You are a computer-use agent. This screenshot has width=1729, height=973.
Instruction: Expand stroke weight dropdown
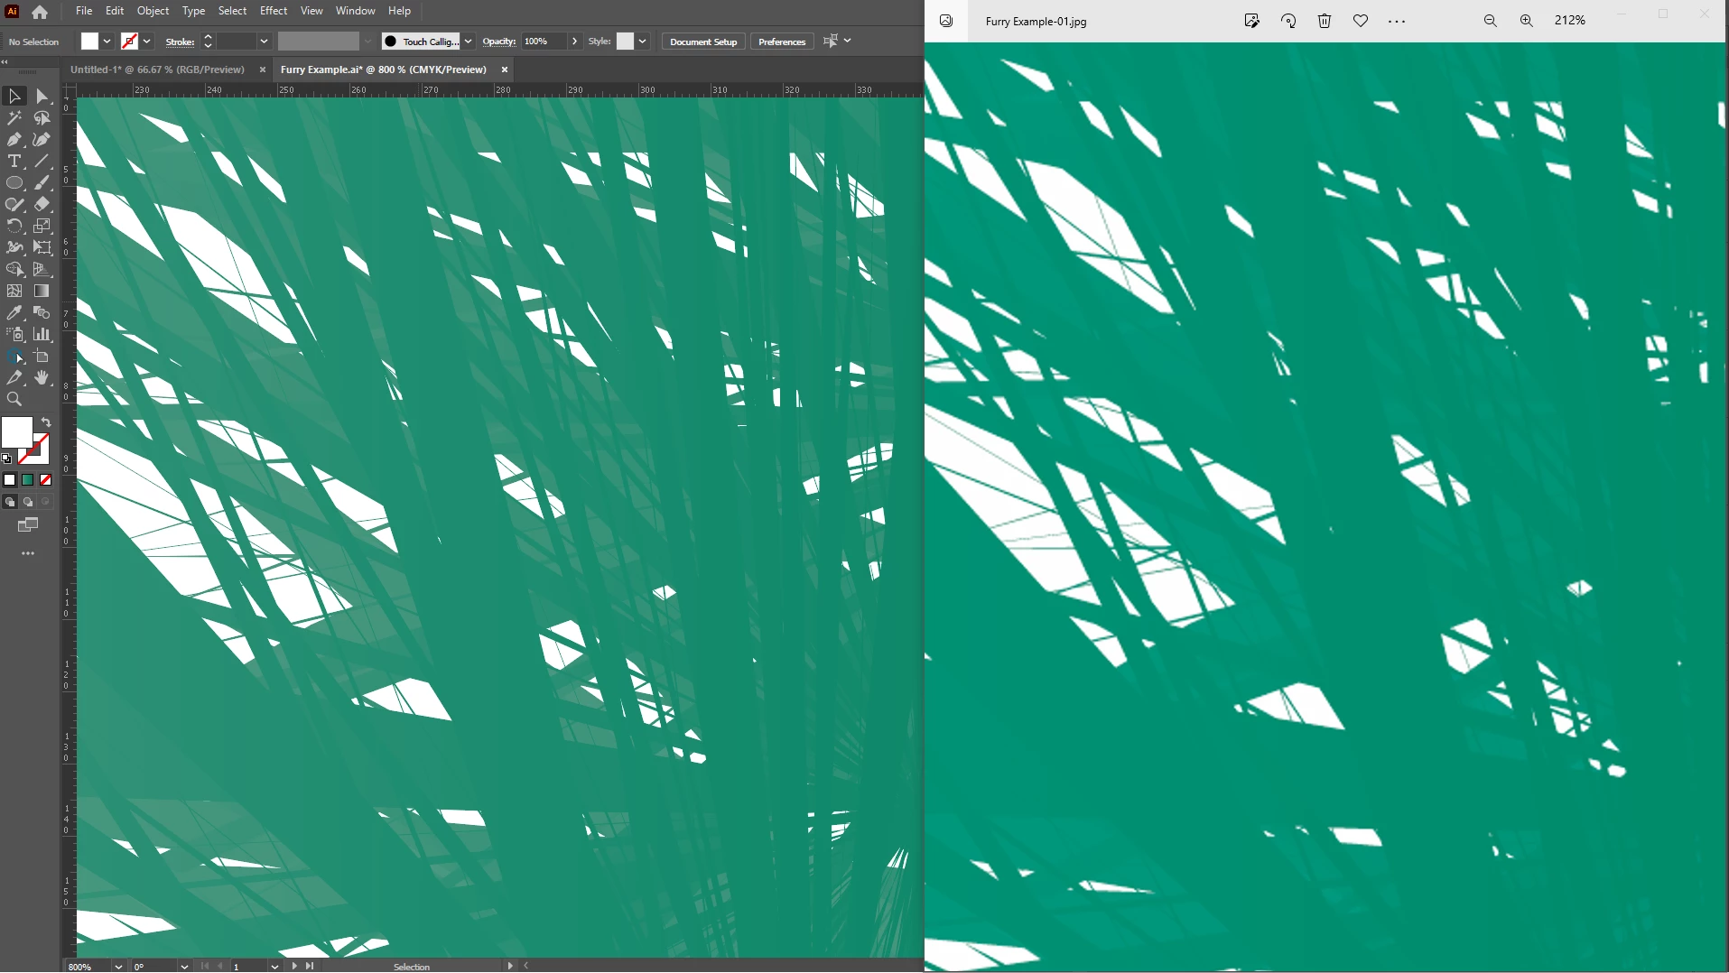[x=264, y=42]
